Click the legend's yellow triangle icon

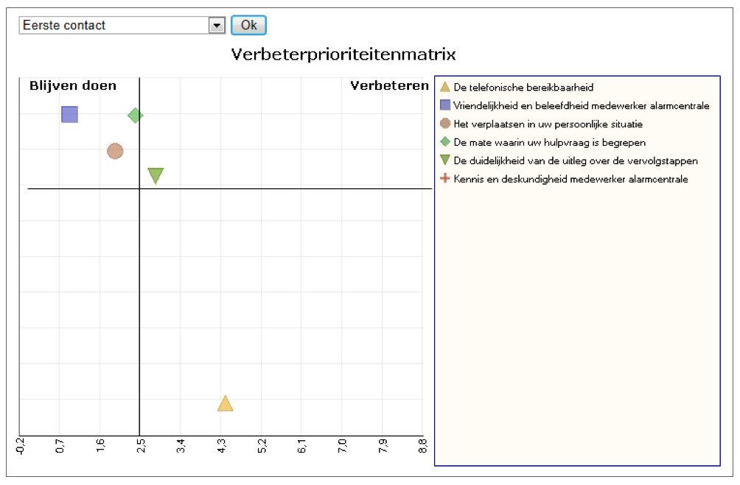444,88
